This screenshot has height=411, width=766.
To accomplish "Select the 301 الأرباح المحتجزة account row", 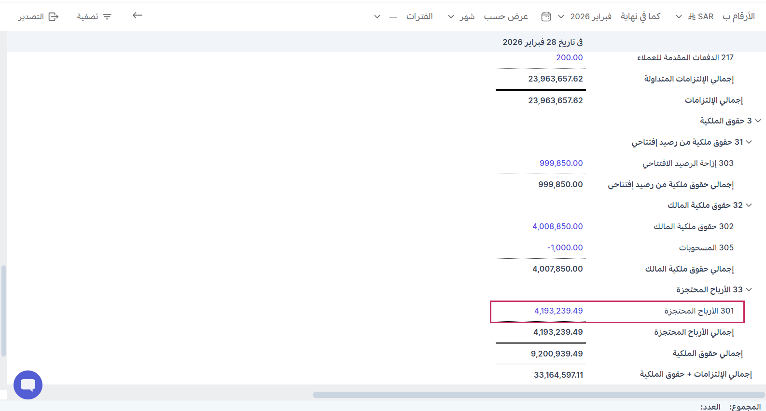I will 698,311.
